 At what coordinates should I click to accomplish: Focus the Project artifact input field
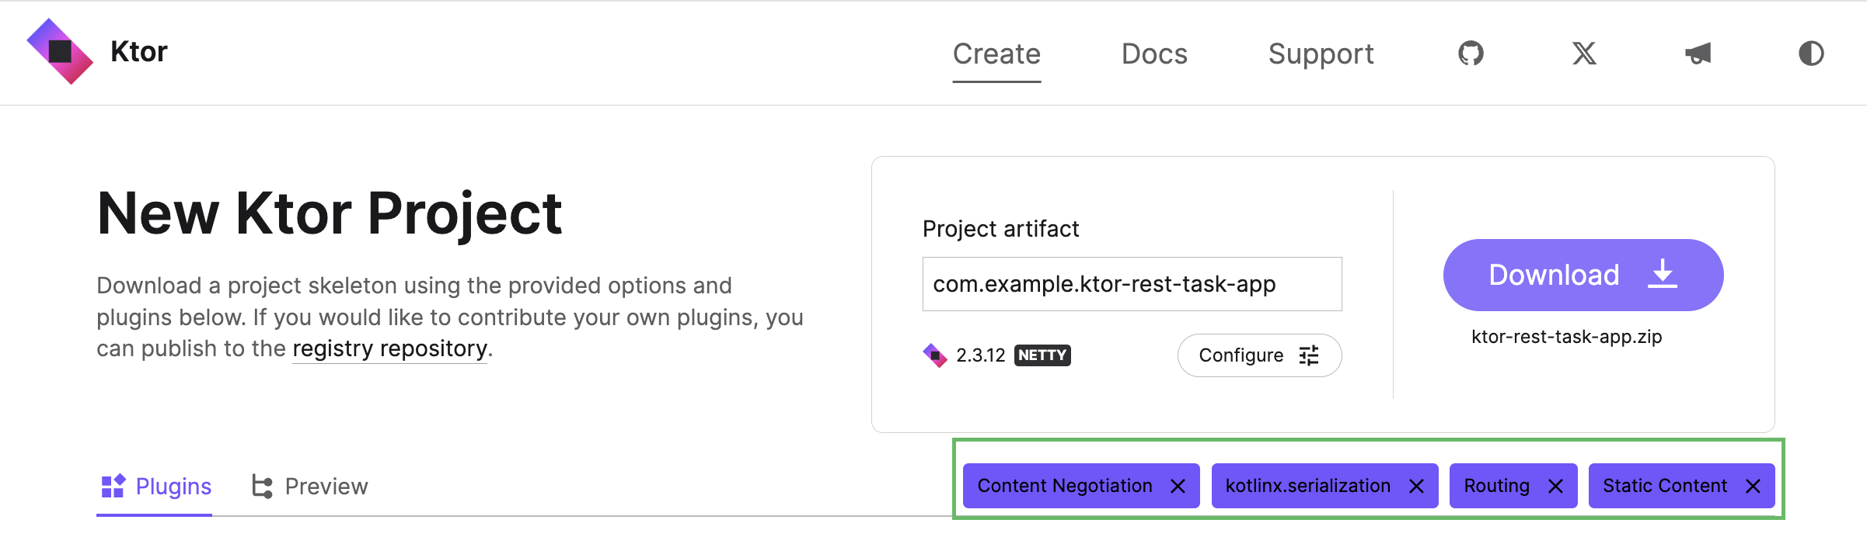tap(1132, 284)
